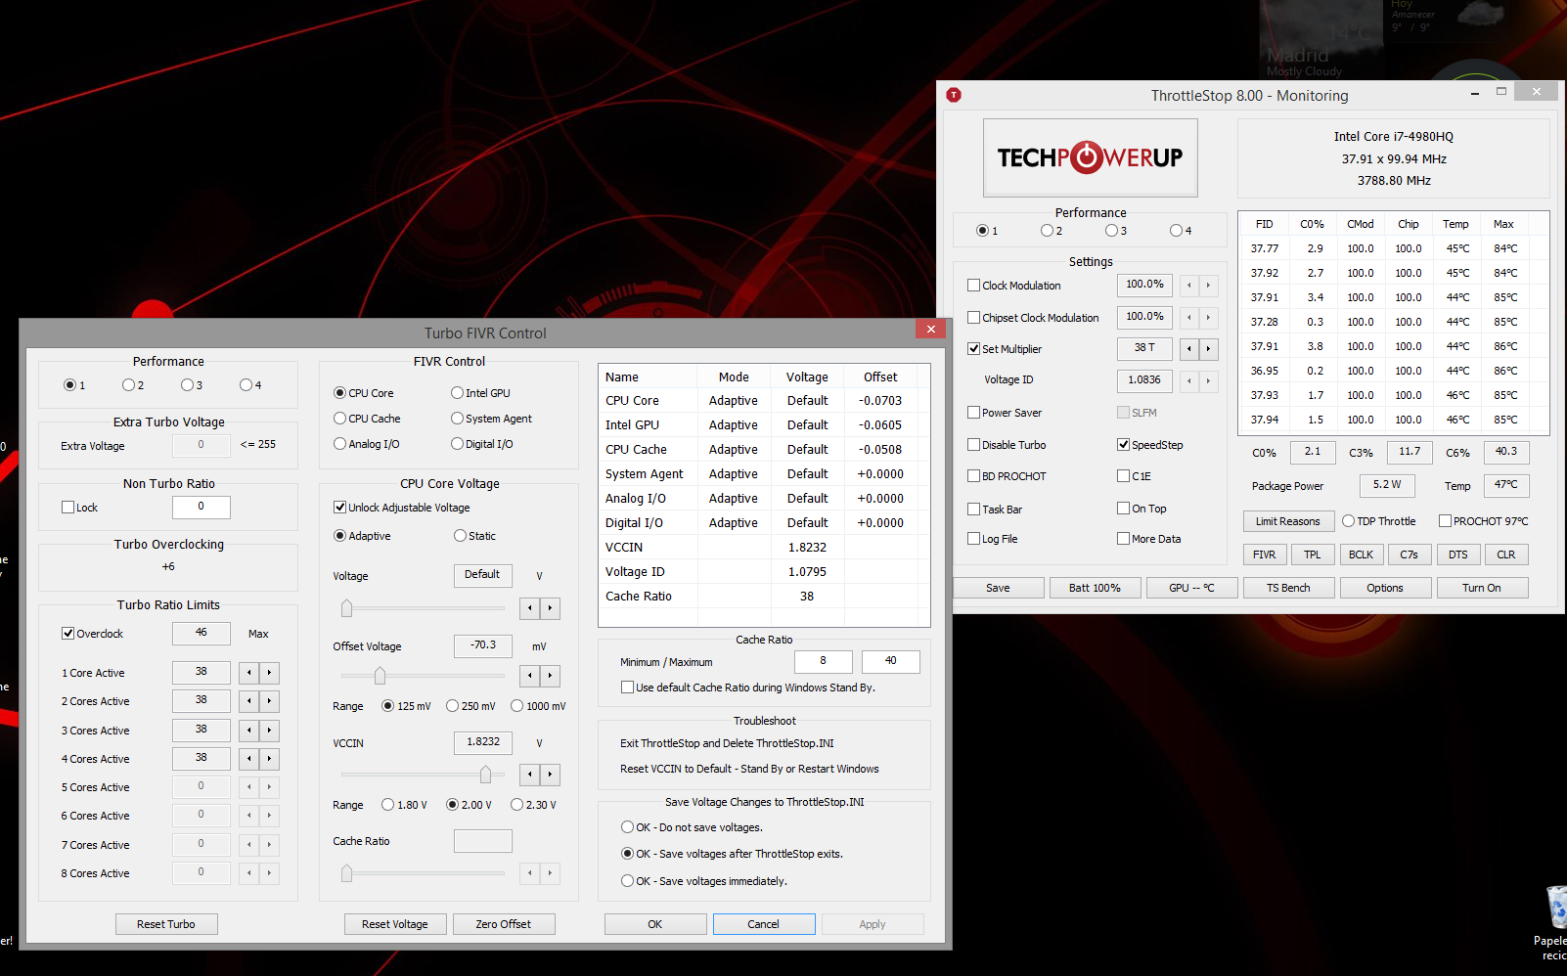This screenshot has height=976, width=1567.
Task: Click the TechPowerUp logo in ThrottleStop
Action: click(x=1090, y=157)
